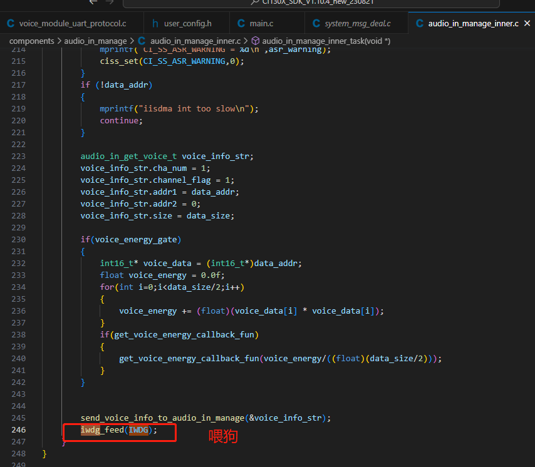Viewport: 535px width, 467px height.
Task: Click the navigate forward arrow
Action: [112, 2]
